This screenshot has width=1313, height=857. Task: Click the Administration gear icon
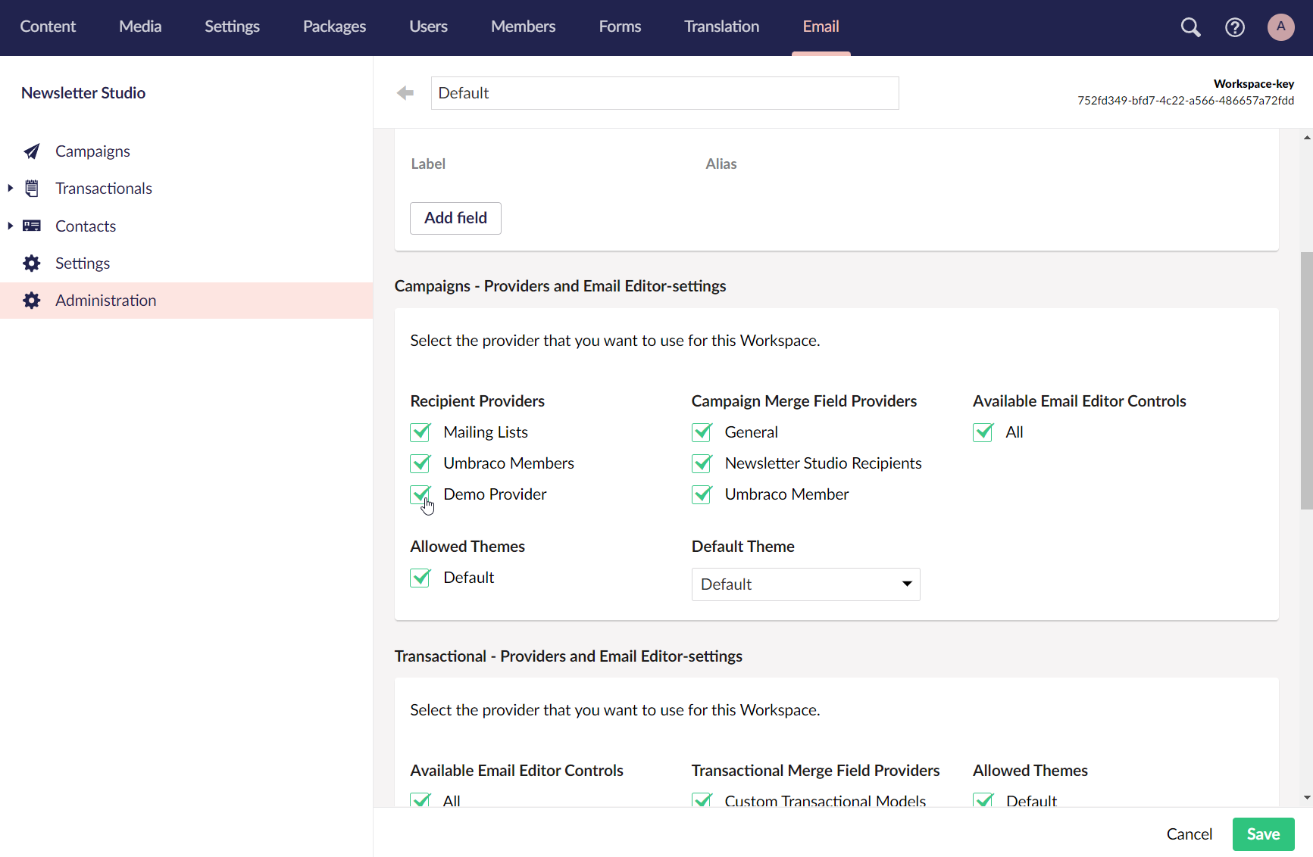coord(32,301)
